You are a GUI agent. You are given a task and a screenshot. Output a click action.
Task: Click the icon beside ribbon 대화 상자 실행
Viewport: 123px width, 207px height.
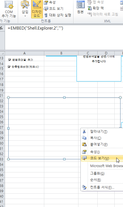click(46, 15)
